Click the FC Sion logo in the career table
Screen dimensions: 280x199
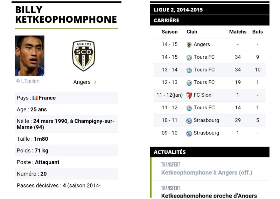[189, 95]
